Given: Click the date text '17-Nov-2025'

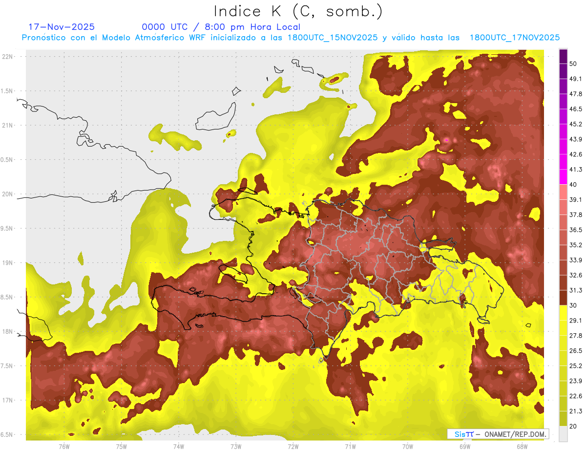Looking at the screenshot, I should [x=62, y=27].
